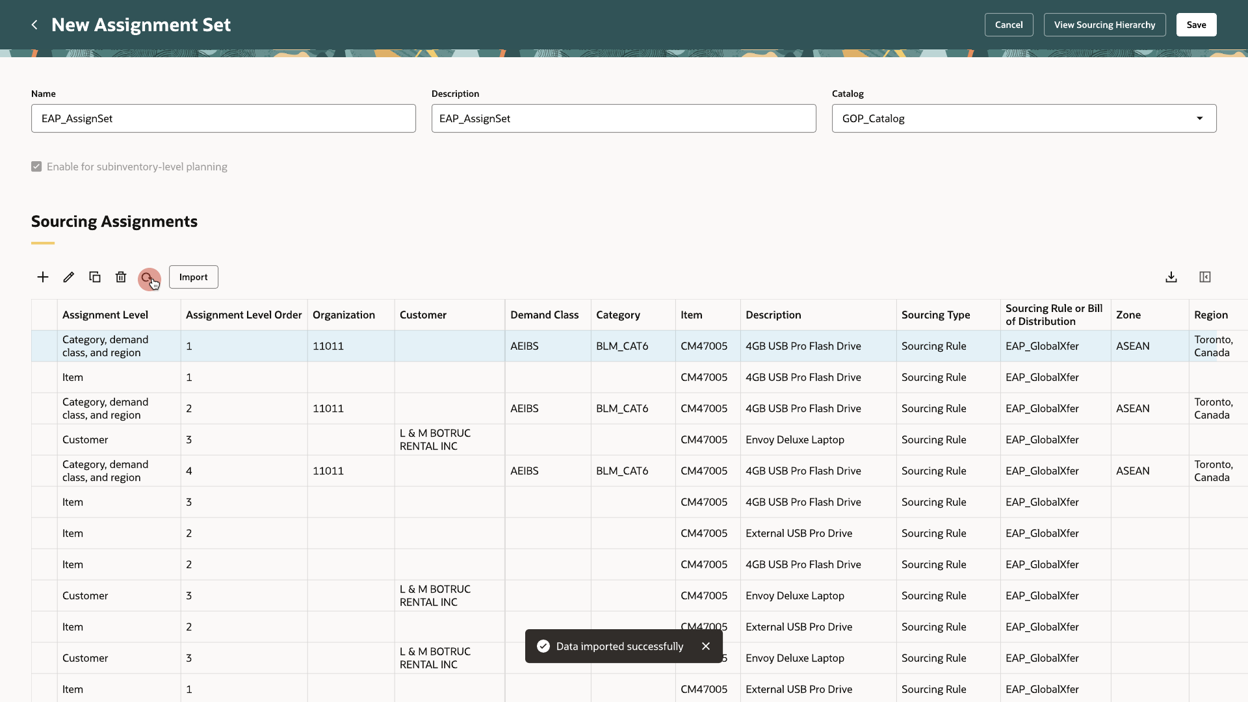
Task: Click Sourcing Rule or Bill of Distribution header
Action: (x=1054, y=315)
